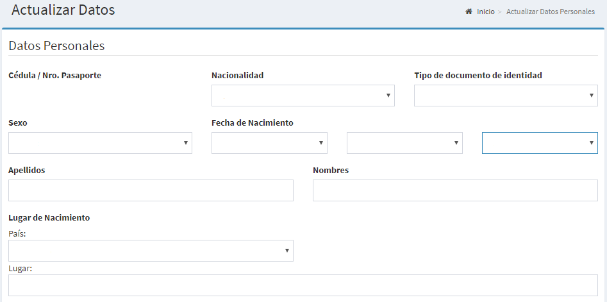Viewport: 607px width, 302px height.
Task: Click the home icon in the breadcrumb
Action: [469, 12]
